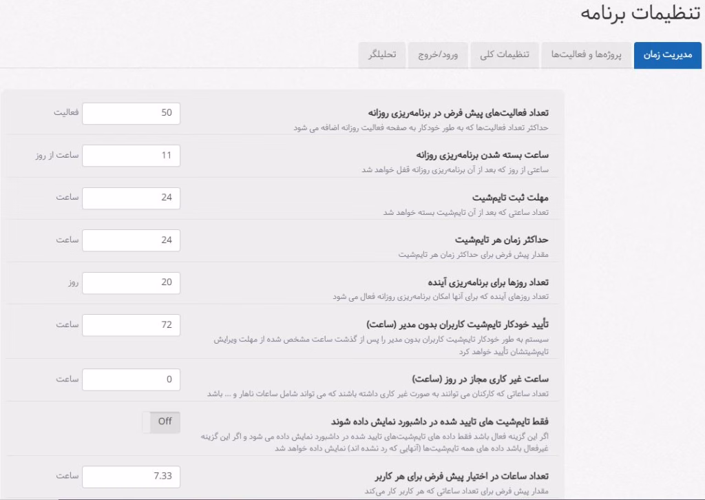Click the auto-approval hours field showing 72

[x=131, y=324]
